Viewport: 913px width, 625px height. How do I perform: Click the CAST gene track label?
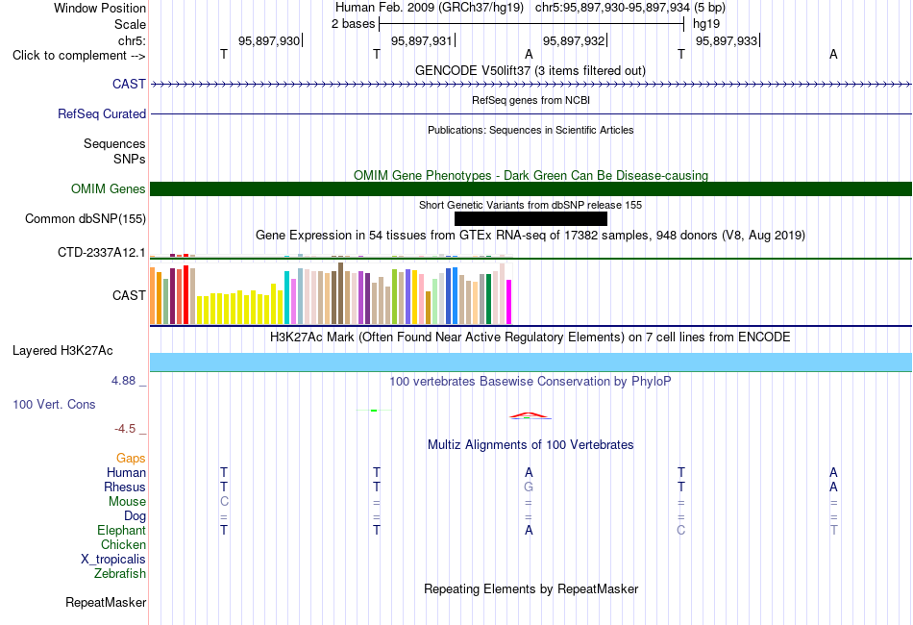click(x=129, y=84)
